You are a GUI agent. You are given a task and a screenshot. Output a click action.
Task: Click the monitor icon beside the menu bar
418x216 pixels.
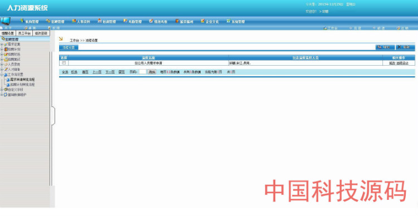click(6, 21)
